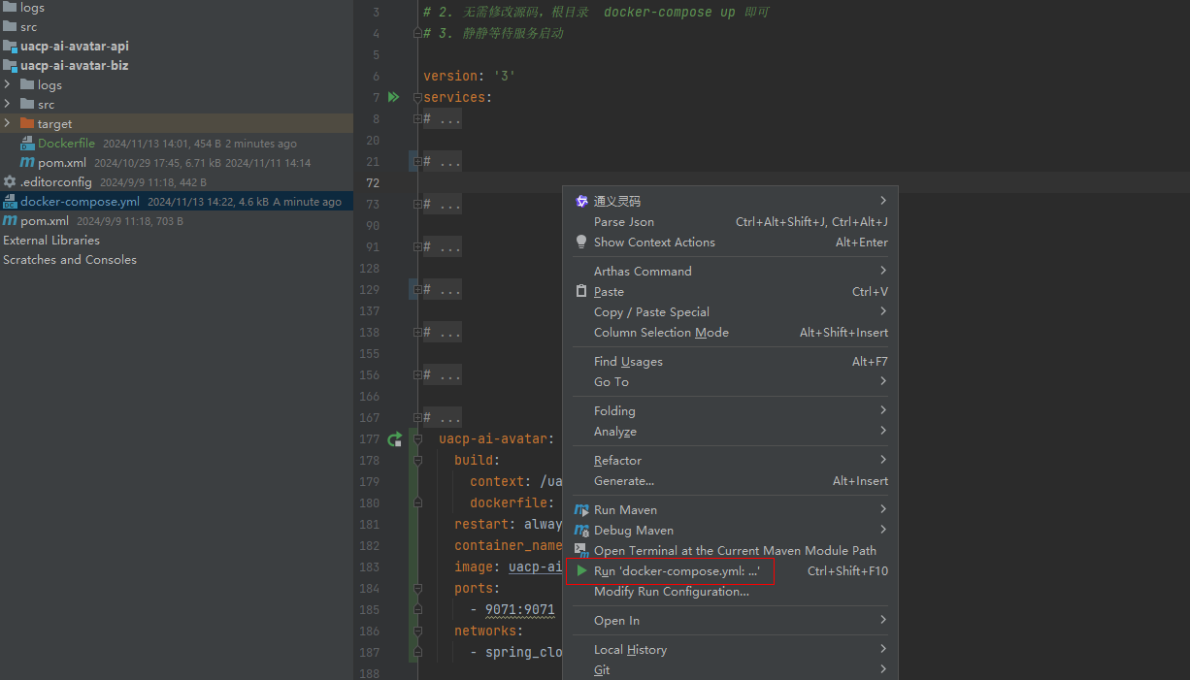The image size is (1190, 680).
Task: Collapse the uacp-ai-avatar block at line 177
Action: pos(417,439)
